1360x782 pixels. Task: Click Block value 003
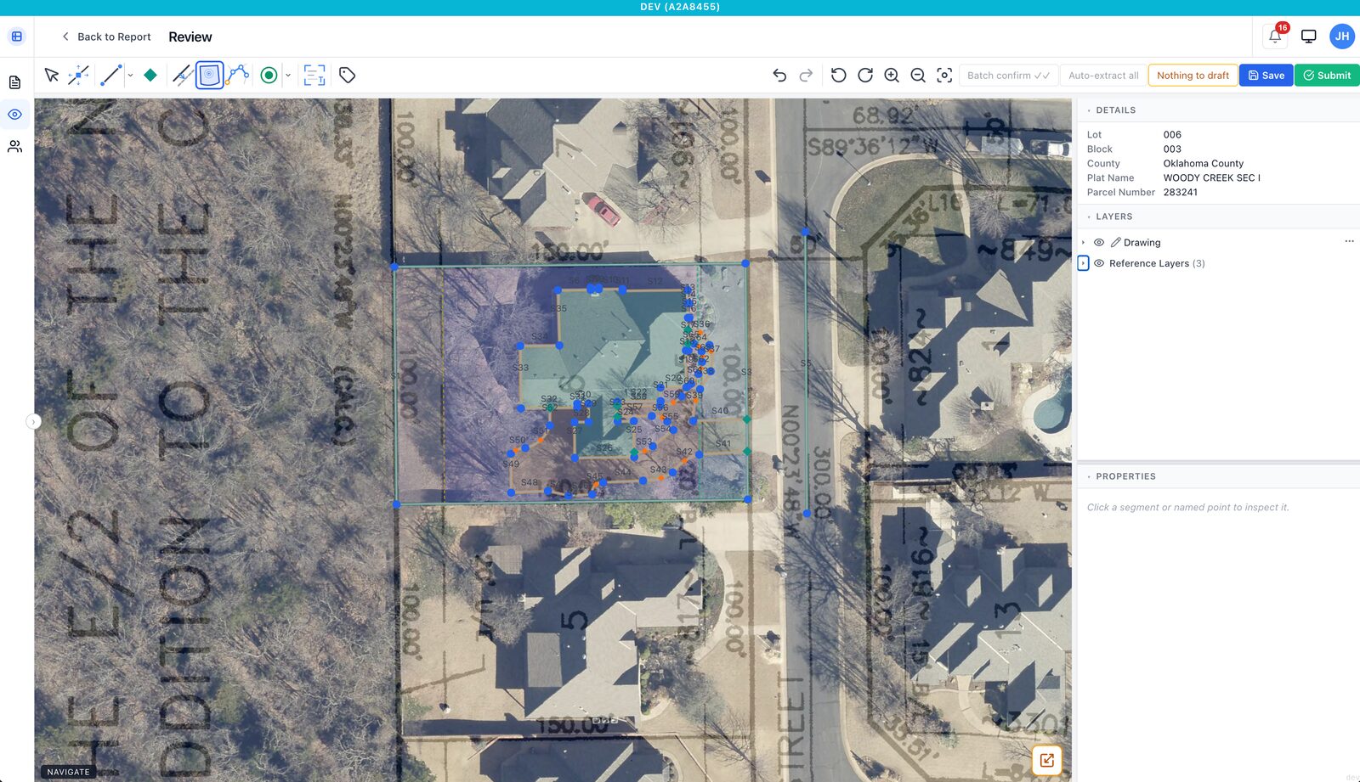pyautogui.click(x=1172, y=149)
